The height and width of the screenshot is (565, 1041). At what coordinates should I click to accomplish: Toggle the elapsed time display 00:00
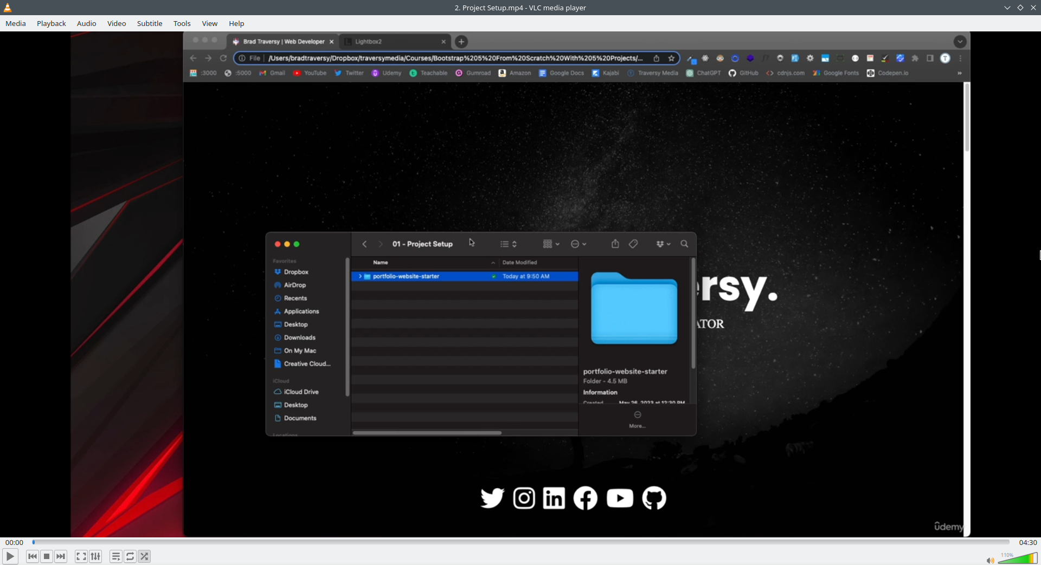pos(15,542)
